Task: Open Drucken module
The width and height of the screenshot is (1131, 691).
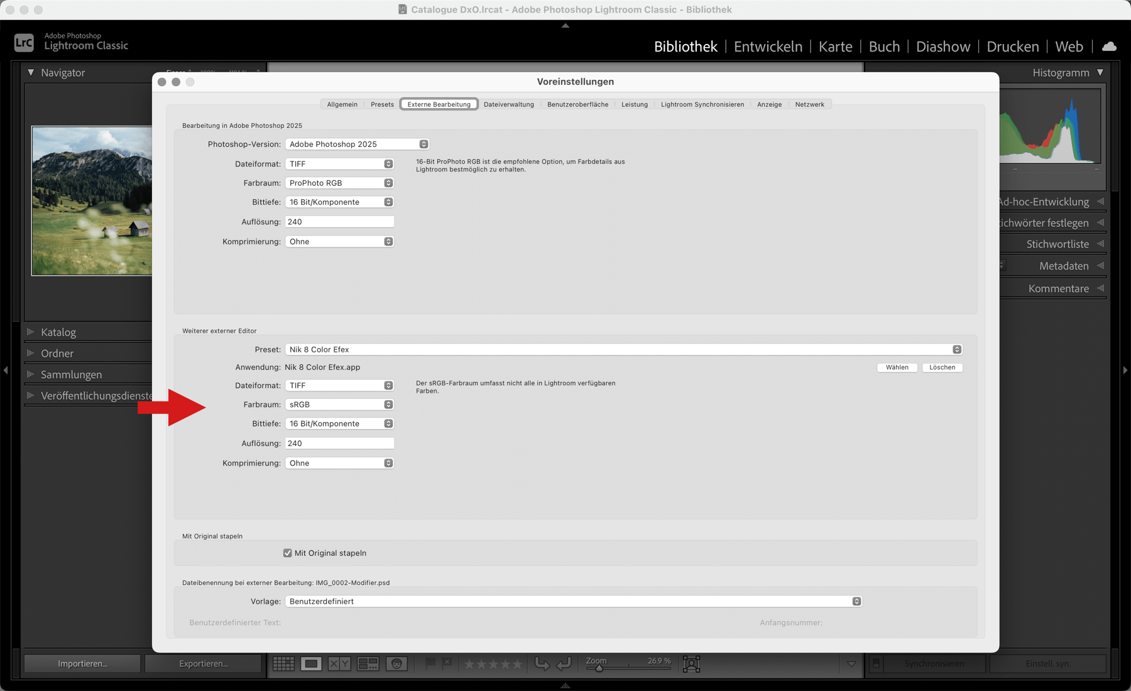Action: tap(1012, 46)
